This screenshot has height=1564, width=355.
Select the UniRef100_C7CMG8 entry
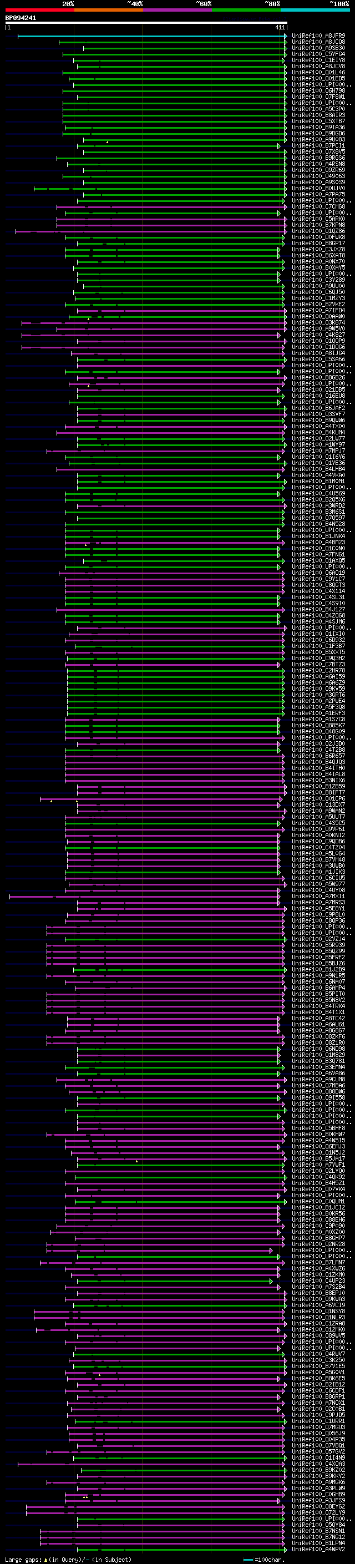pyautogui.click(x=318, y=206)
